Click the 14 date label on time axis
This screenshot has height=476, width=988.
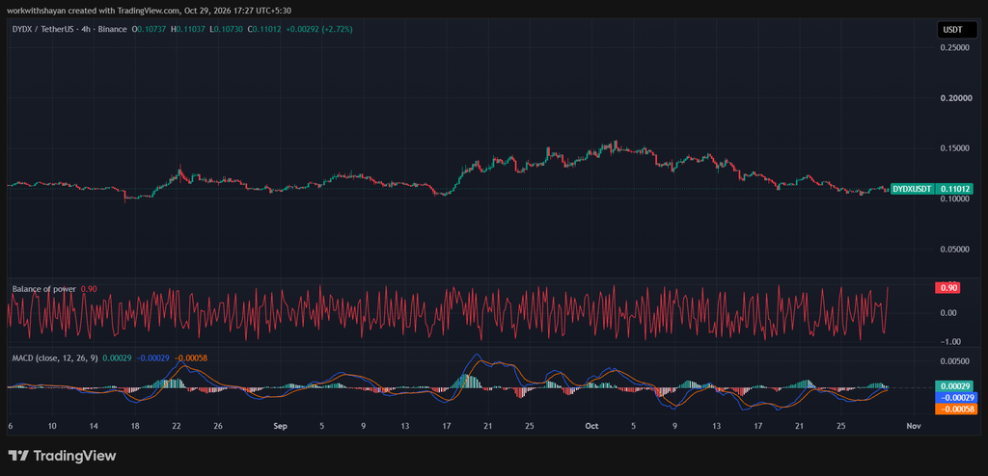pyautogui.click(x=94, y=426)
